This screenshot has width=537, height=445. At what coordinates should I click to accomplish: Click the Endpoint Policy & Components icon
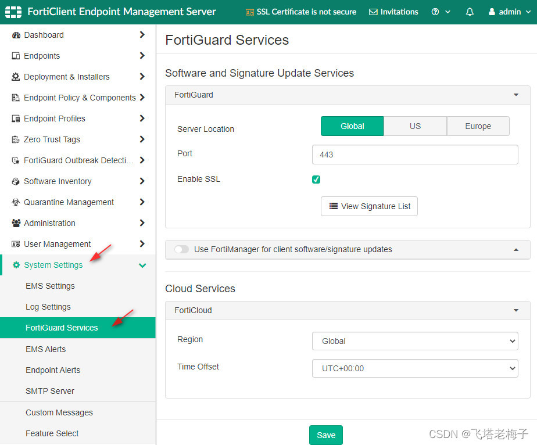(x=16, y=98)
